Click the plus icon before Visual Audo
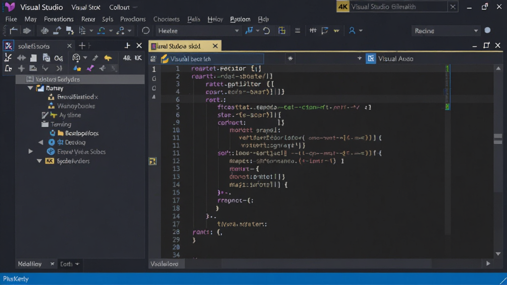The width and height of the screenshot is (507, 285). [x=359, y=58]
